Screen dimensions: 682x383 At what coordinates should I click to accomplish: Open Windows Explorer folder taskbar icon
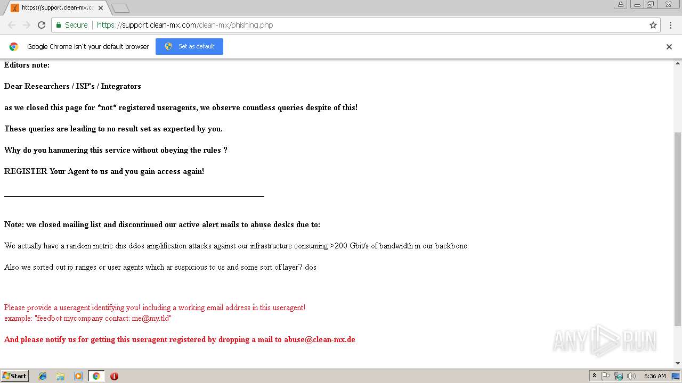coord(60,376)
